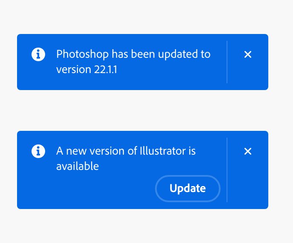
Task: Click the word "Illustrator" in the bottom toast
Action: click(162, 151)
